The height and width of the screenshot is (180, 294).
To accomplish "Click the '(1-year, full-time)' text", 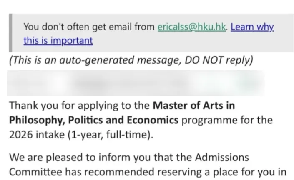I will pos(110,135).
